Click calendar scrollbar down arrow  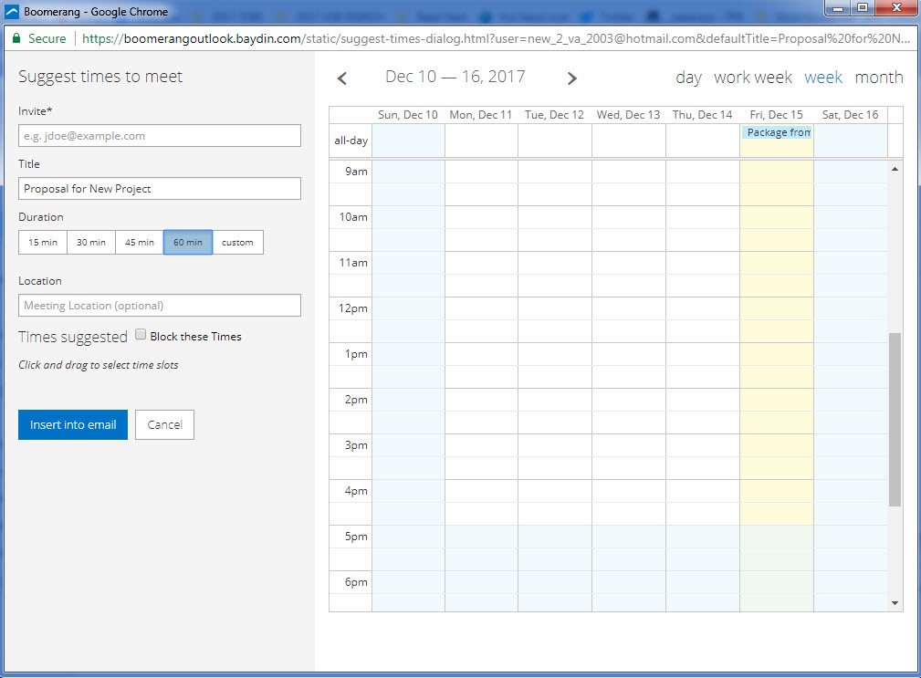coord(895,603)
